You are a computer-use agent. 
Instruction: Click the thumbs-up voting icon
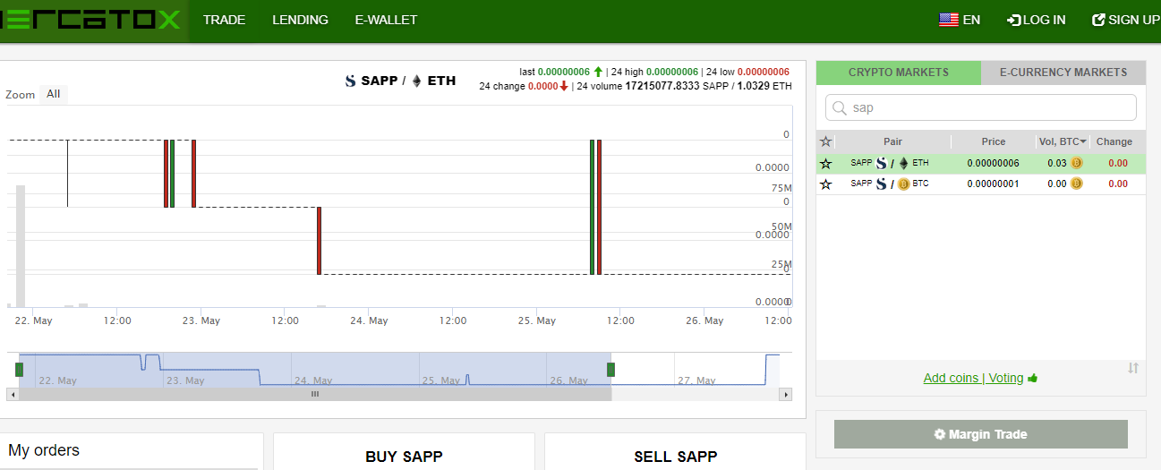pos(1032,378)
